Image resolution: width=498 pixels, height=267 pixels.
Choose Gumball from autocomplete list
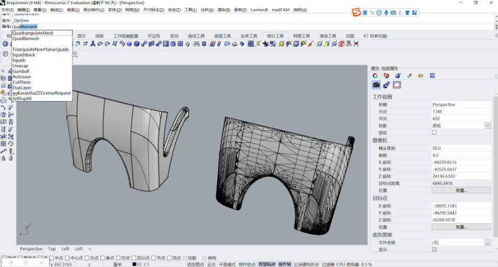point(42,71)
